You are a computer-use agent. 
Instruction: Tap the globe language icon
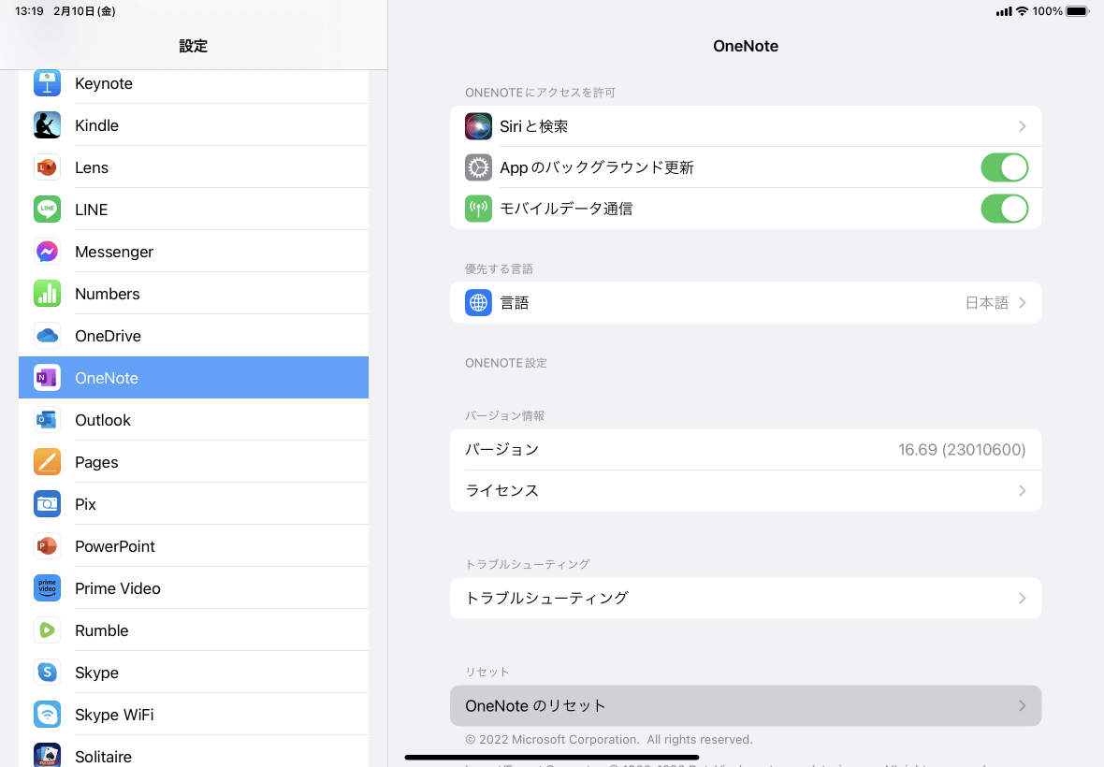point(478,302)
